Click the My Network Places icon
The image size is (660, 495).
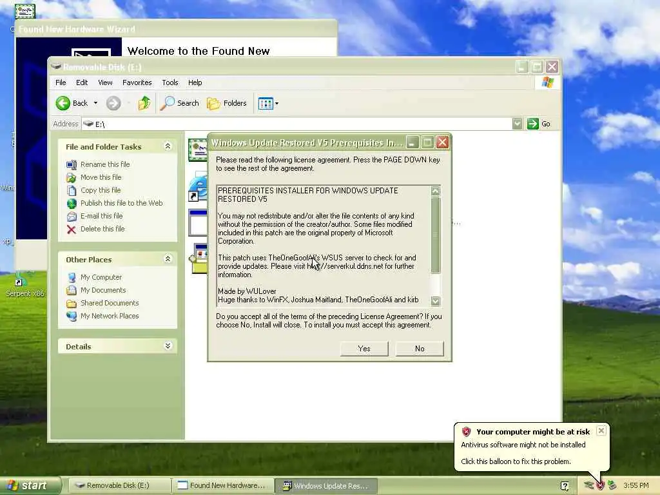tap(72, 316)
